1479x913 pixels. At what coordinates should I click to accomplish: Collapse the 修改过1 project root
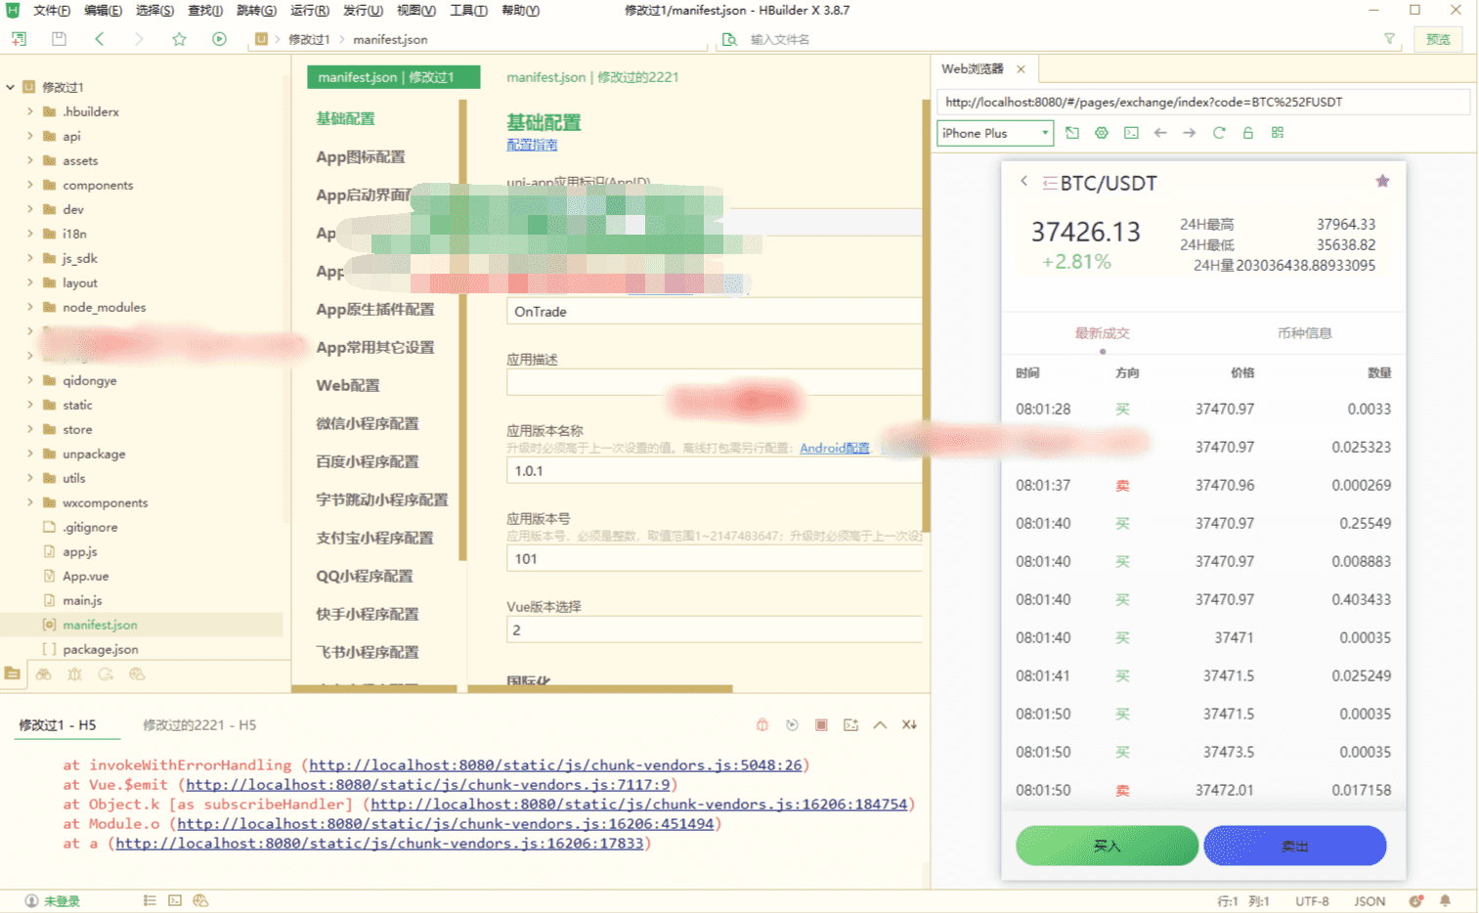point(10,87)
